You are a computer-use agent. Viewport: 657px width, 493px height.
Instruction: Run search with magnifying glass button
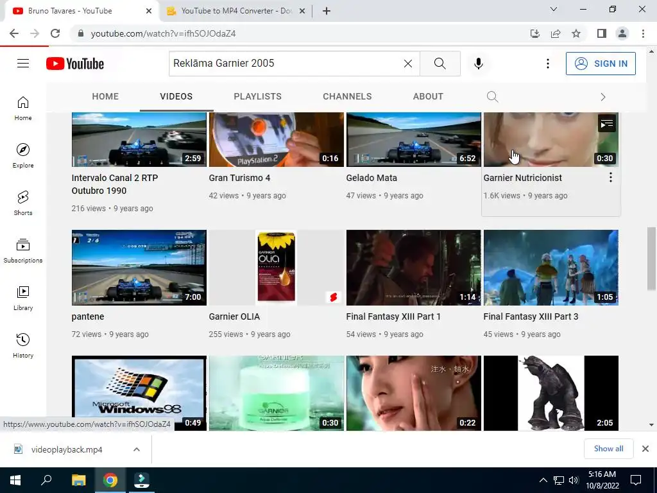pyautogui.click(x=440, y=64)
